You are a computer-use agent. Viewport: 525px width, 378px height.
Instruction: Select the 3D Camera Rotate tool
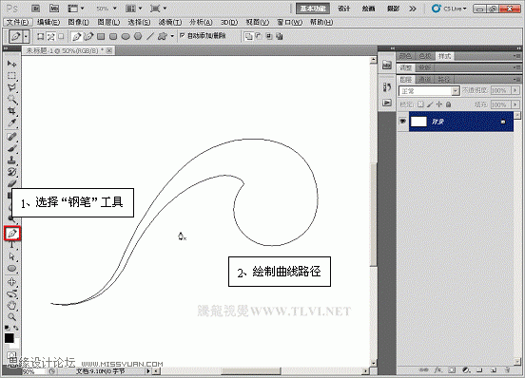point(12,293)
